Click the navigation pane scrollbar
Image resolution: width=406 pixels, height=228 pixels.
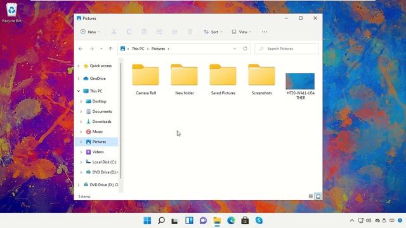(121, 120)
